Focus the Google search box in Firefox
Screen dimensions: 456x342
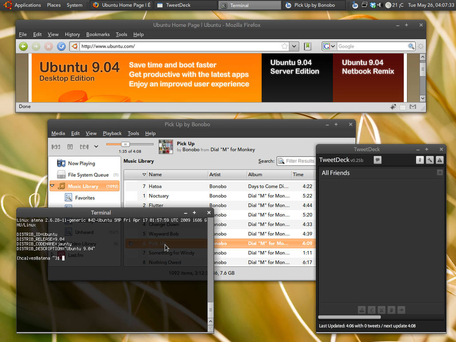tap(372, 46)
